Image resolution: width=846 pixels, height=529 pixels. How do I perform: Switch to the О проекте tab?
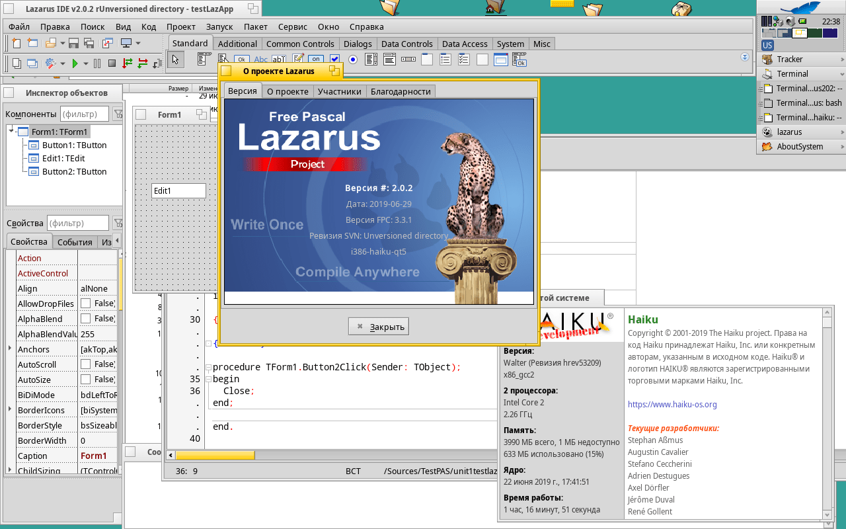288,91
